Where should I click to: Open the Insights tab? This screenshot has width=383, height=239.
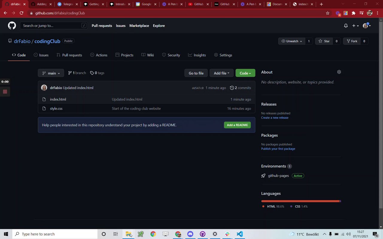[x=197, y=55]
